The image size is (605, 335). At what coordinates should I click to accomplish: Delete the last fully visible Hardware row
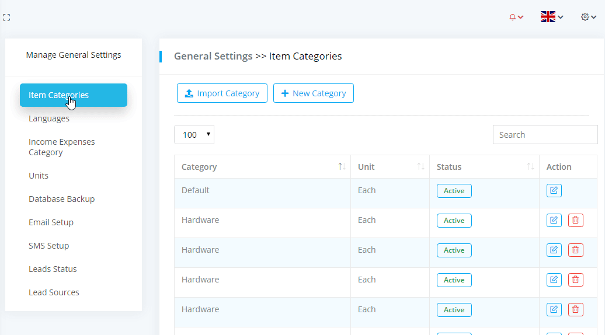coord(575,310)
